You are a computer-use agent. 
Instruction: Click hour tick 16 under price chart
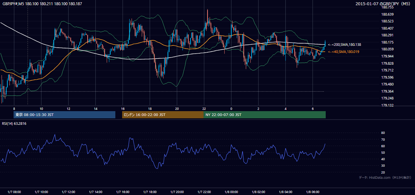pyautogui.click(x=123, y=109)
